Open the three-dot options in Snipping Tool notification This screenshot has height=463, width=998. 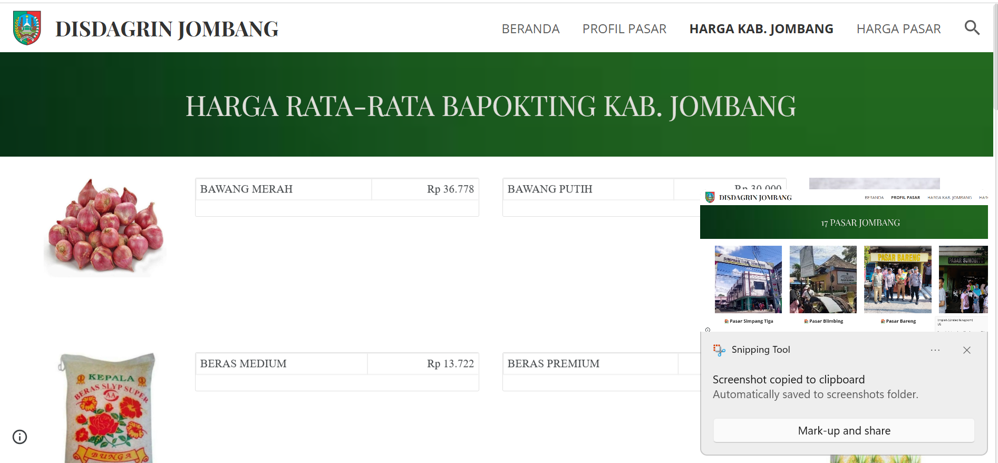[935, 350]
